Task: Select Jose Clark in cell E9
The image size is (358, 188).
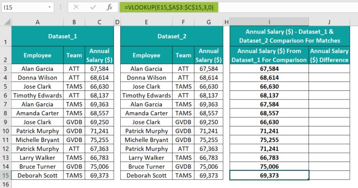Action: click(146, 122)
